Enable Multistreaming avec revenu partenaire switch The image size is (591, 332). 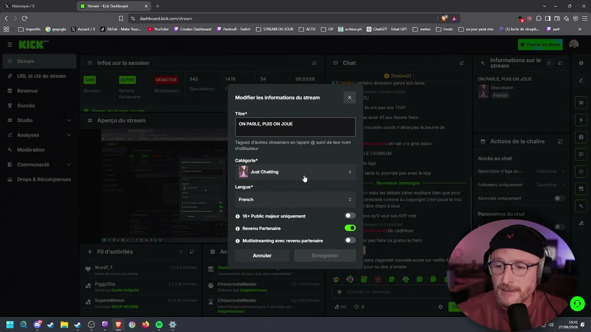tap(350, 241)
